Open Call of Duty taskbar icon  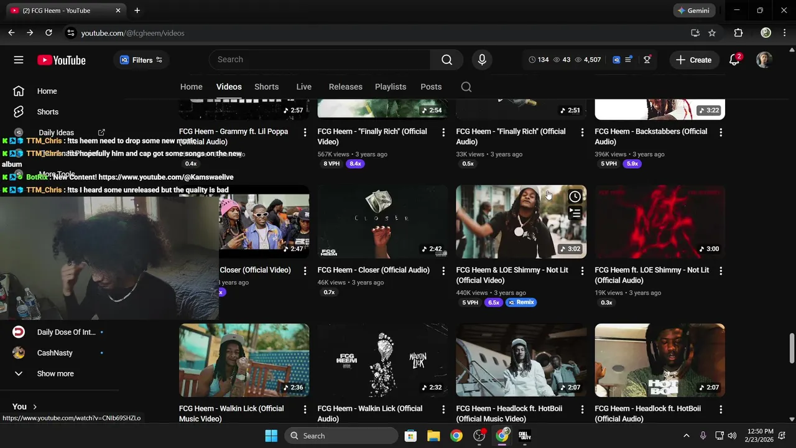[525, 436]
